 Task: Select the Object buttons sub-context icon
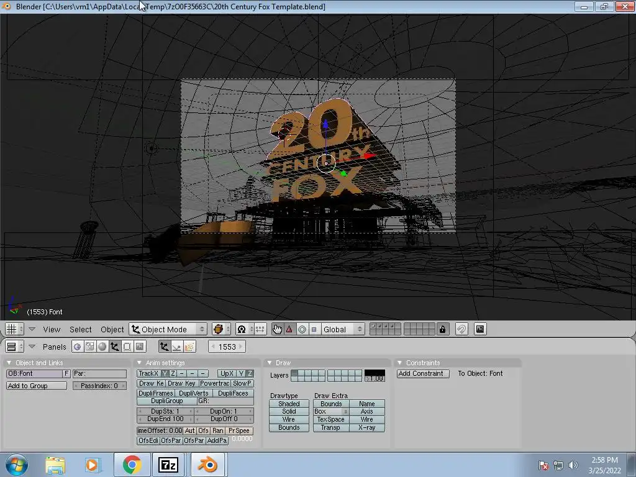coord(164,347)
